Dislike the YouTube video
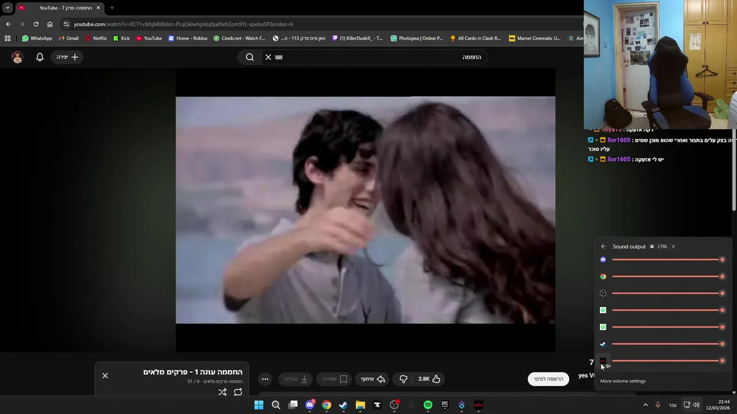 click(403, 379)
